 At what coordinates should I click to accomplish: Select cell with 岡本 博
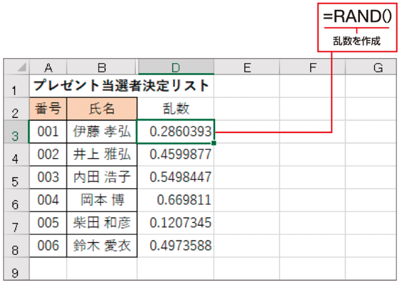(x=102, y=201)
